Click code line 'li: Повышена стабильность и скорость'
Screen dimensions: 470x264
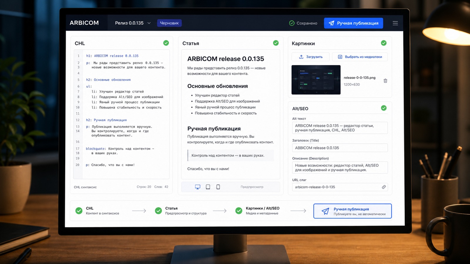click(x=126, y=107)
